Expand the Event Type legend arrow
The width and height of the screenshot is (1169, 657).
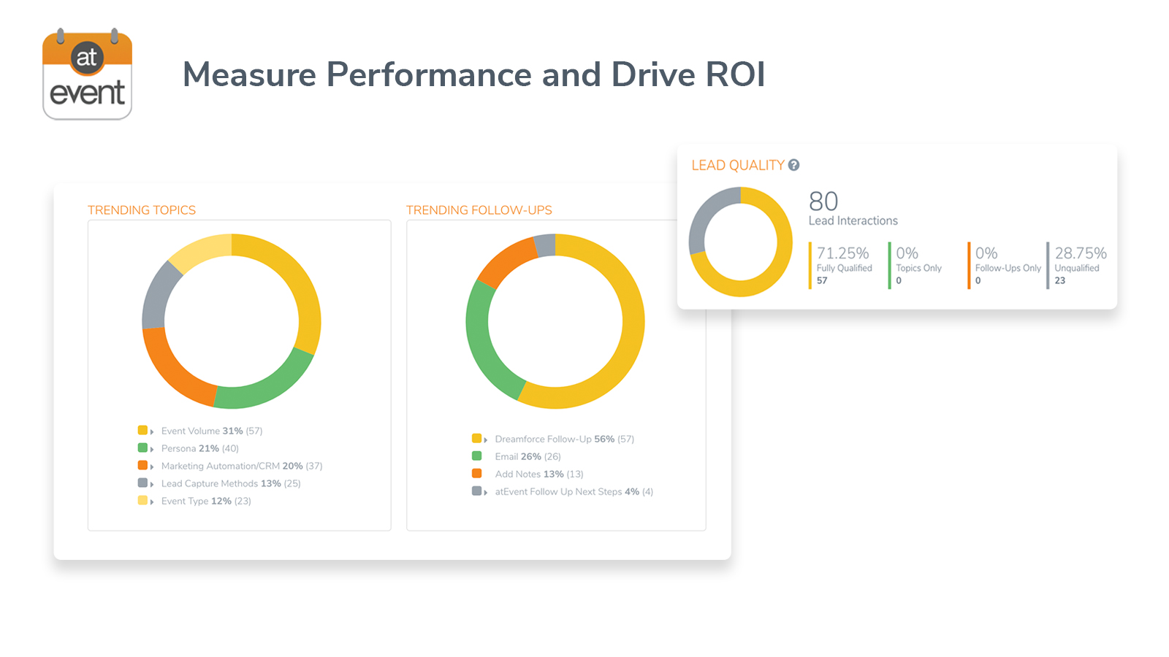tap(152, 502)
